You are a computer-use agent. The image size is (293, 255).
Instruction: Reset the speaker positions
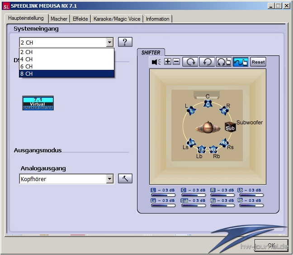point(258,62)
